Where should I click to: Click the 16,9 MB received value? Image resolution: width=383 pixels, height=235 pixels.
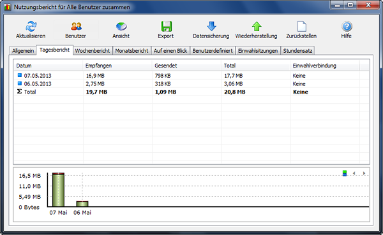pyautogui.click(x=95, y=76)
